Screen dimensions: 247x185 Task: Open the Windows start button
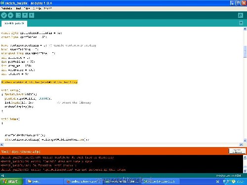coord(11,182)
